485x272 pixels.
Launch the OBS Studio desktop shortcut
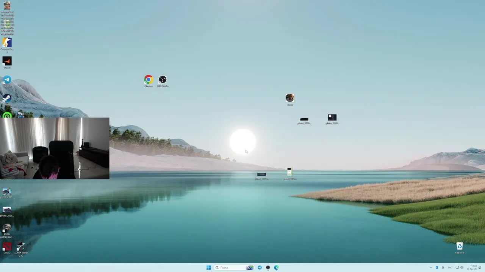coord(163,81)
